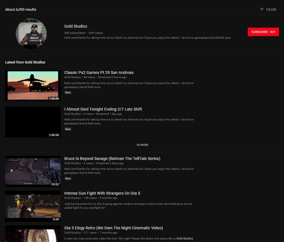Open Gold Studioz channel avatar
The height and width of the screenshot is (242, 284).
click(x=31, y=34)
